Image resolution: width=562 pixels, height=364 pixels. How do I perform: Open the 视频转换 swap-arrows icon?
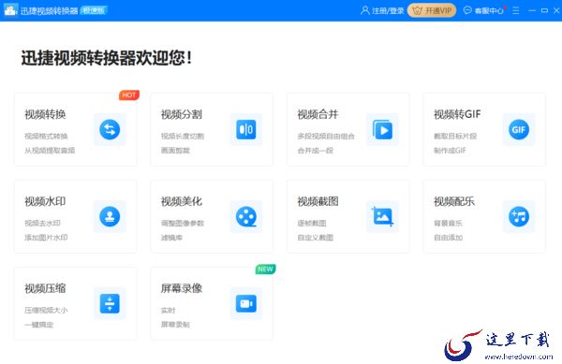tap(110, 129)
